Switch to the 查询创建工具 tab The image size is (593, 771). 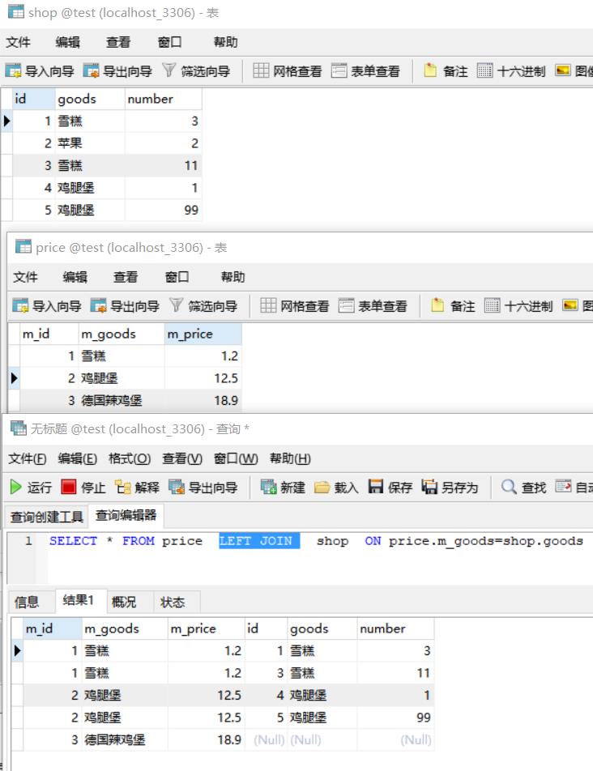(x=46, y=517)
